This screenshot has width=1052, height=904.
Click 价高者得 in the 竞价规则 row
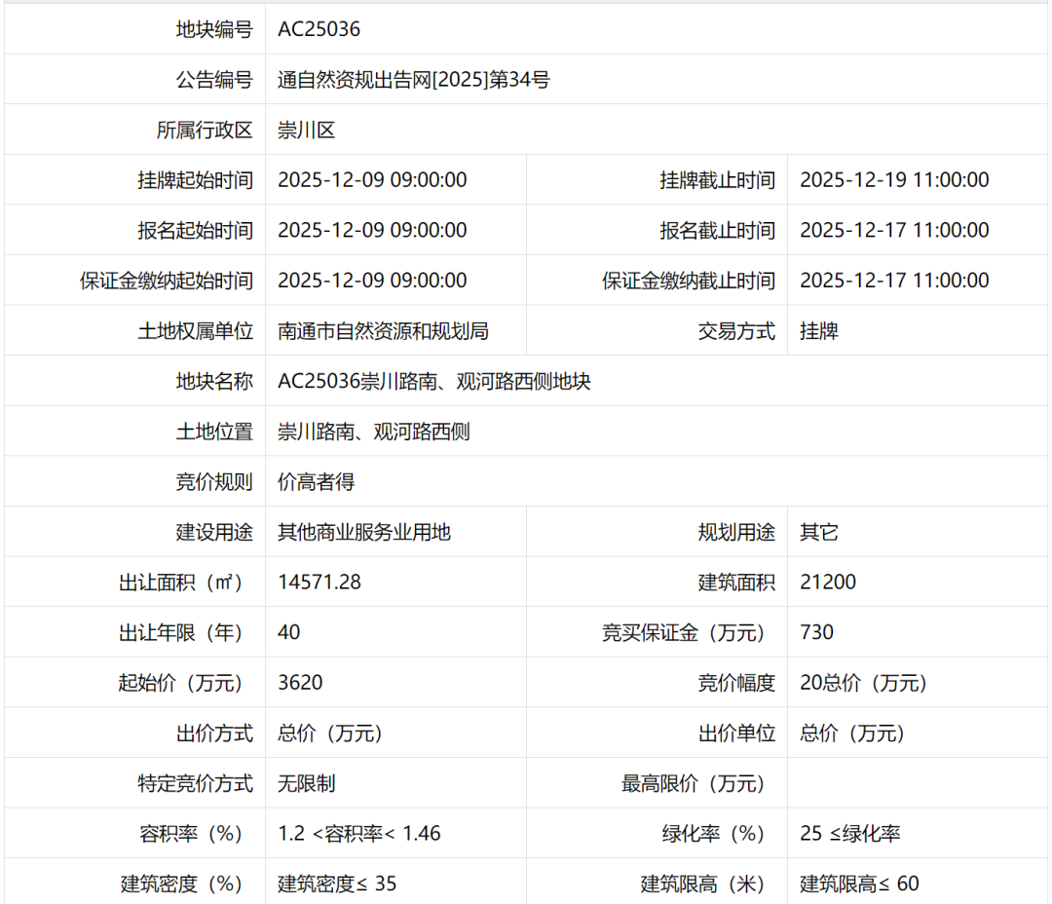click(314, 481)
